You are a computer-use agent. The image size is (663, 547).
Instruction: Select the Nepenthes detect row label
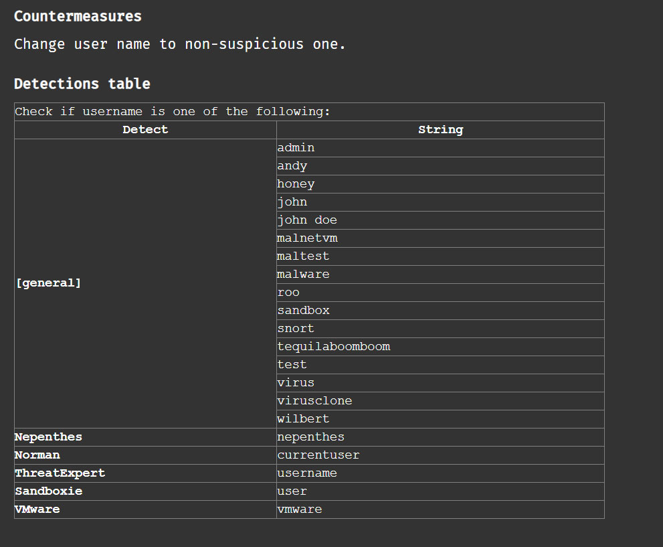[48, 437]
